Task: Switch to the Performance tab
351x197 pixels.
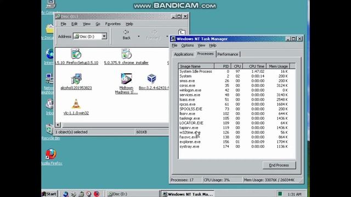Action: click(228, 54)
